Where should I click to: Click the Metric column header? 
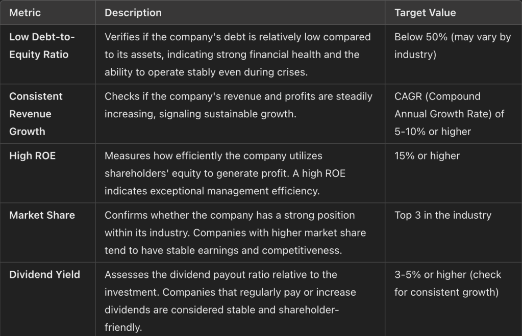[x=25, y=13]
